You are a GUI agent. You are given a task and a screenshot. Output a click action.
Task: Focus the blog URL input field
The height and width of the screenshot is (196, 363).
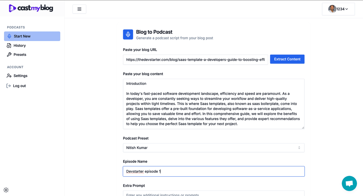[195, 59]
